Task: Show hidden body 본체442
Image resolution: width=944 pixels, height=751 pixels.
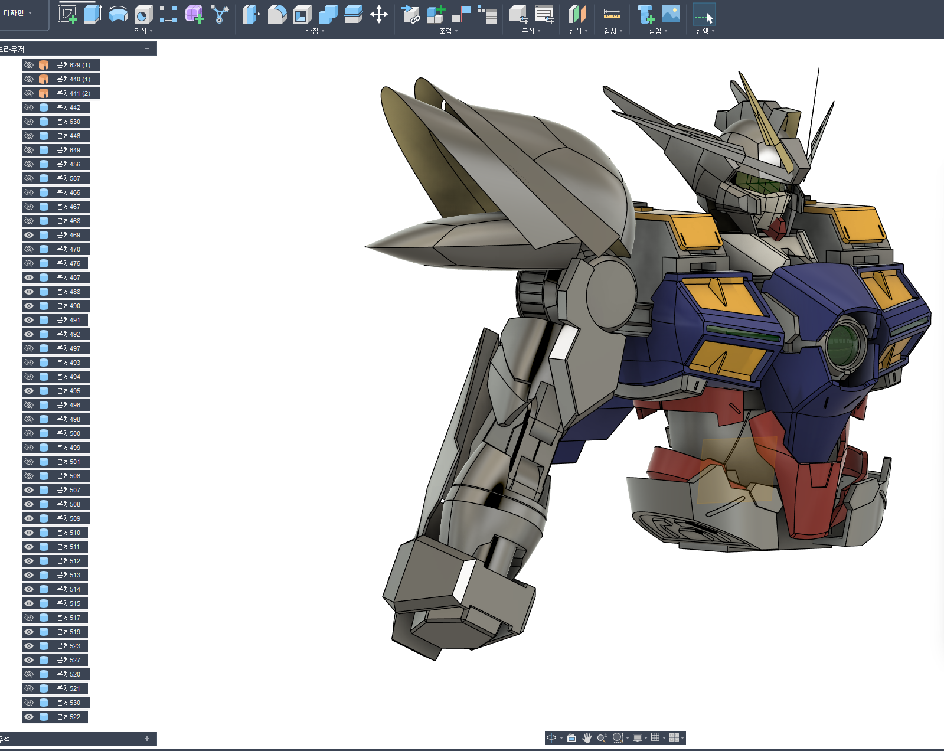Action: pos(29,107)
